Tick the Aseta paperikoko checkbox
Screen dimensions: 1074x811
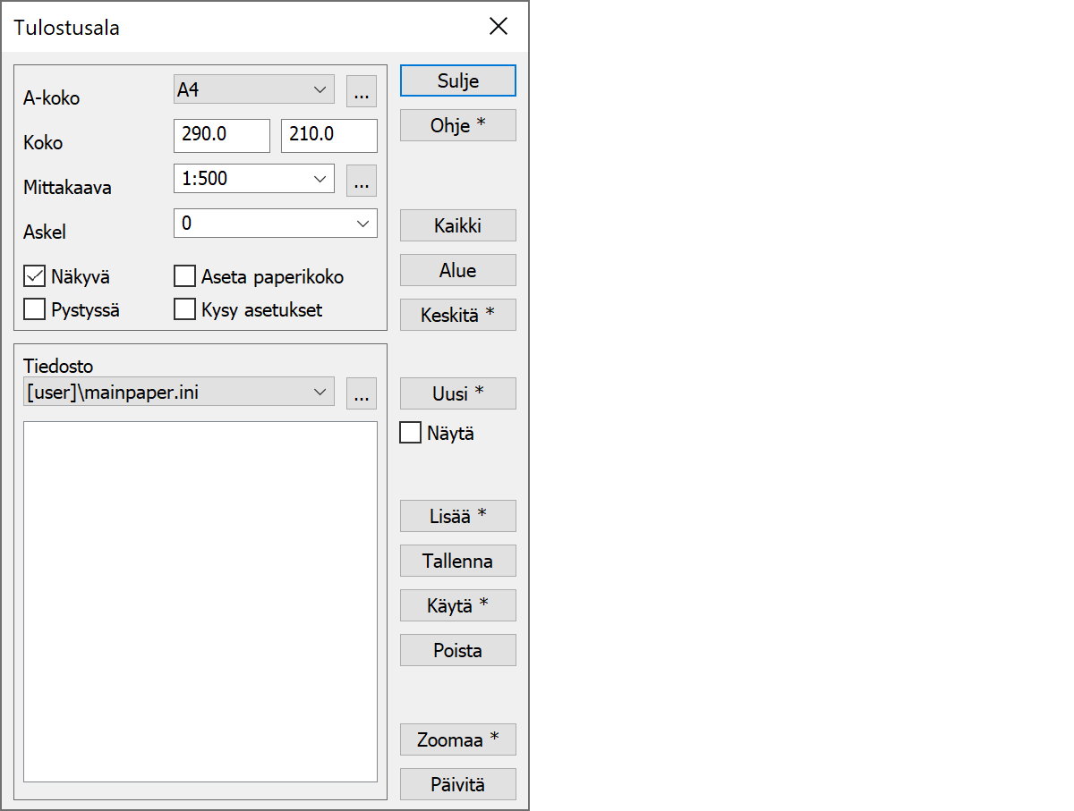184,276
